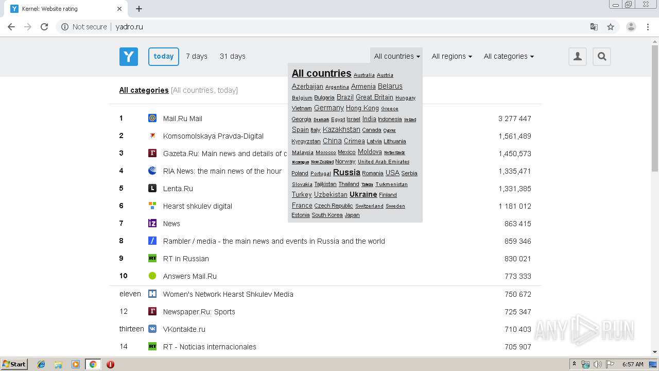Click the 6:57 AM taskbar clock
659x371 pixels.
point(633,364)
